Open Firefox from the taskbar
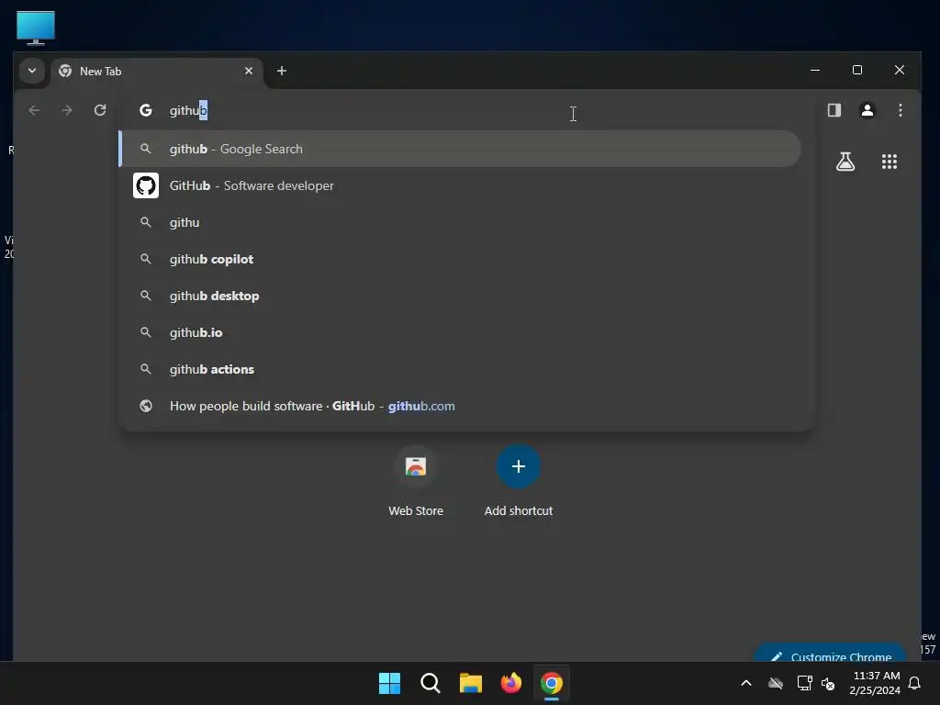Screen dimensions: 940x705 [510, 683]
